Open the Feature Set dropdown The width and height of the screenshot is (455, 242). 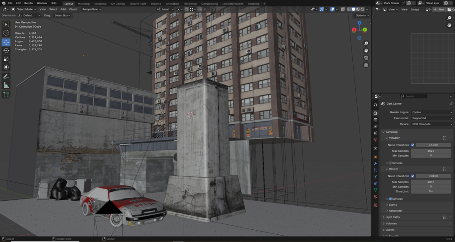coord(432,118)
